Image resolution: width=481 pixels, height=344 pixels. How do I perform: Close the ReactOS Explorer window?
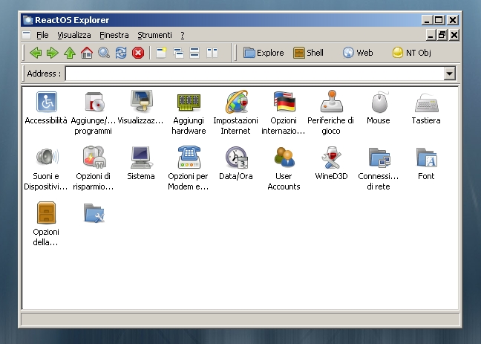(x=453, y=20)
